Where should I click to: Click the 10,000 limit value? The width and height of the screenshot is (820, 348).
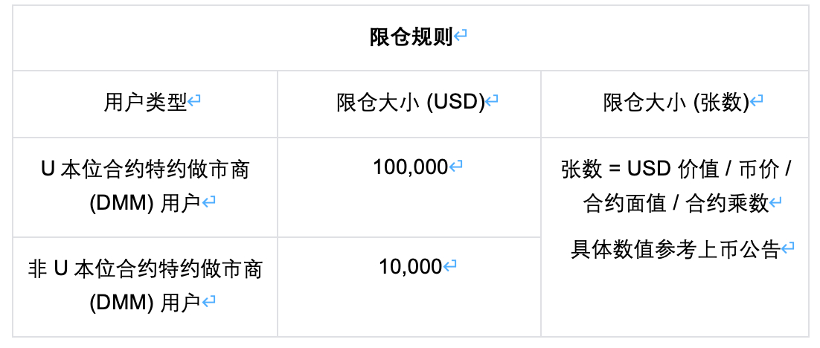pos(411,267)
